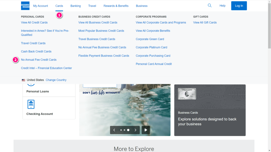The height and width of the screenshot is (152, 271).
Task: Click Change Country link
Action: tap(56, 80)
